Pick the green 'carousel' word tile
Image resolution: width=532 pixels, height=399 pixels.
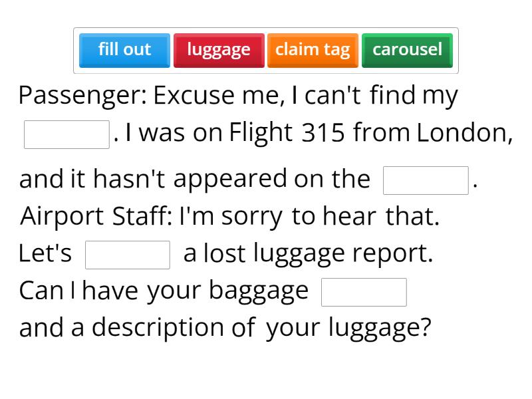(x=407, y=49)
